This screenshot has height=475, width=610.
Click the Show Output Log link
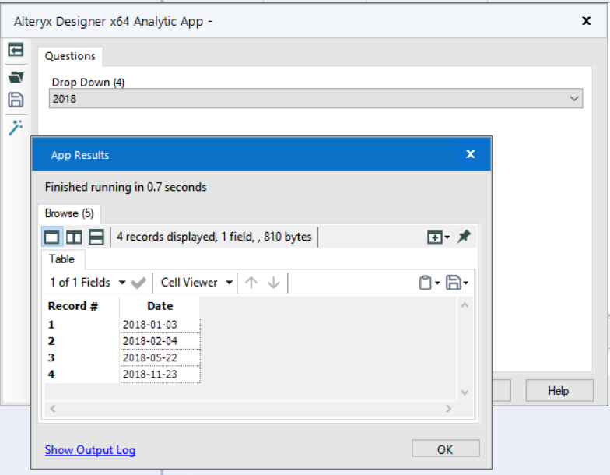coord(90,450)
